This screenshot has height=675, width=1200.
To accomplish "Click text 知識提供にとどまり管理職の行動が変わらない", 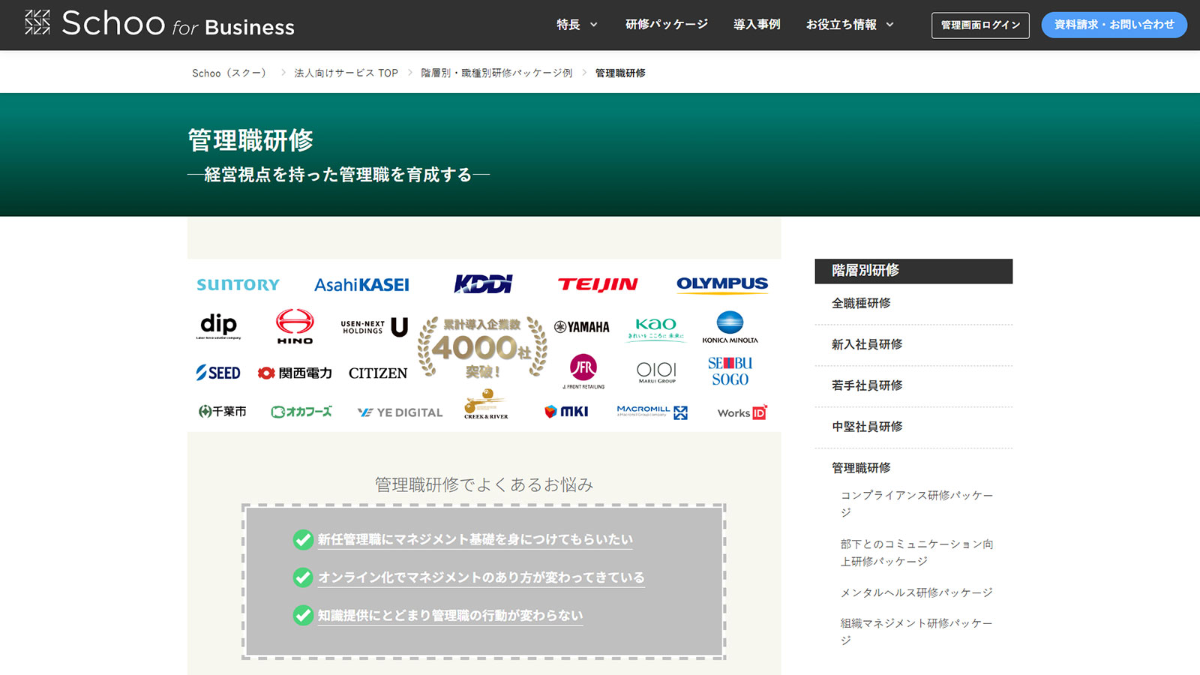I will 450,615.
